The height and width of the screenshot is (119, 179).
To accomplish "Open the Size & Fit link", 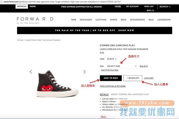I will coord(143,66).
